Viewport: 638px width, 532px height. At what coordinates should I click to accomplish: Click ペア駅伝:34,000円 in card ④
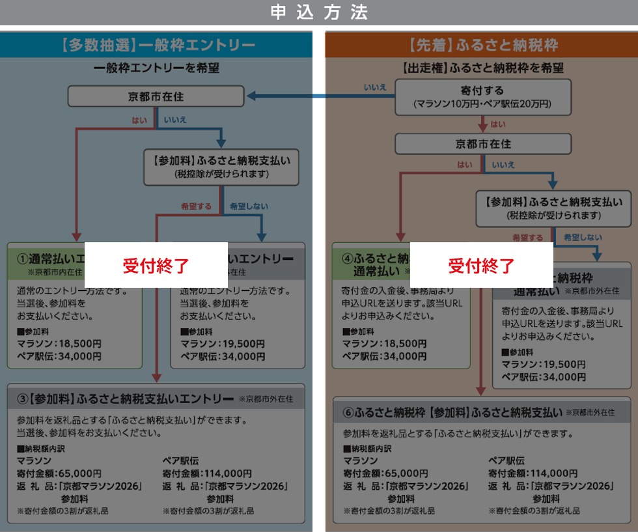385,356
